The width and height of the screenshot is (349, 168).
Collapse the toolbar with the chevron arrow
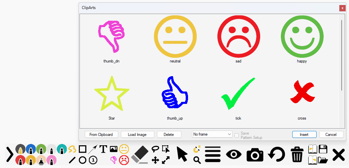pos(10,154)
